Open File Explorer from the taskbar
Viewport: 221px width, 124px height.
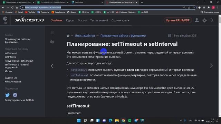pyautogui.click(x=117, y=121)
